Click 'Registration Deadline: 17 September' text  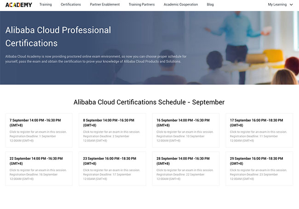[107, 175]
